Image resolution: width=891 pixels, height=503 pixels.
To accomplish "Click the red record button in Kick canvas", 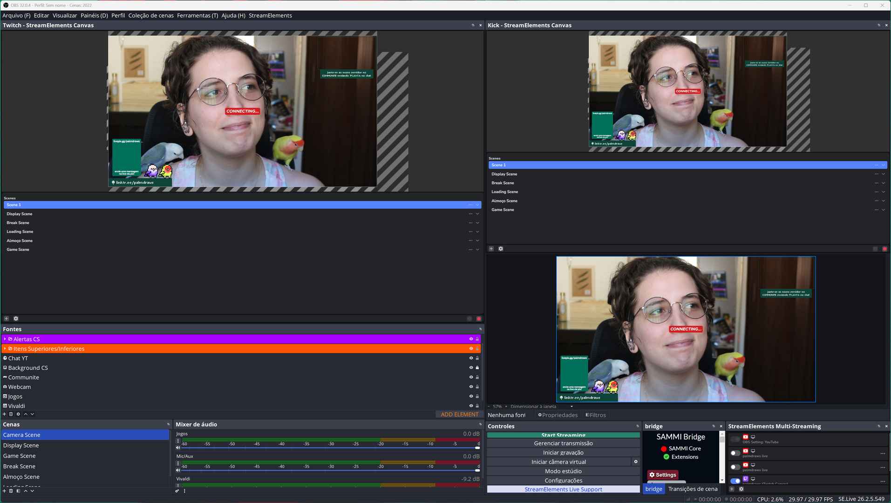I will [884, 249].
